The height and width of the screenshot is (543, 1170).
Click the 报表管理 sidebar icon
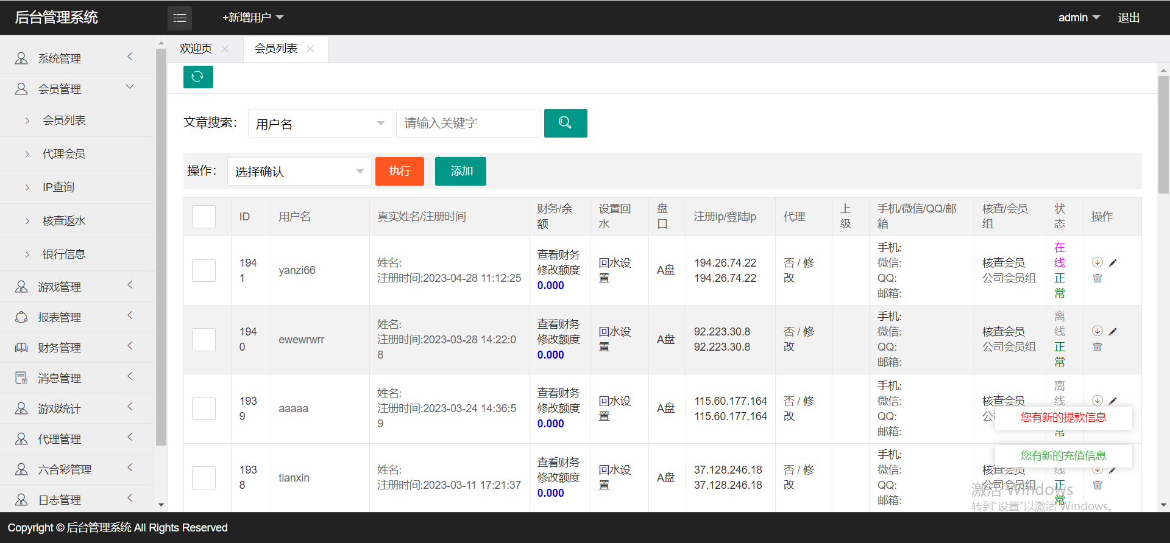(x=21, y=317)
